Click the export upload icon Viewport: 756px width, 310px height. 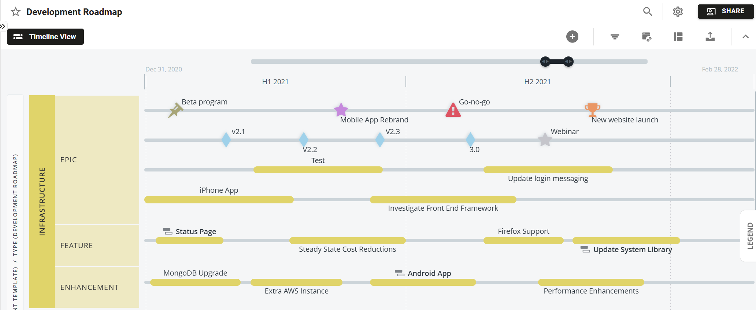(710, 37)
